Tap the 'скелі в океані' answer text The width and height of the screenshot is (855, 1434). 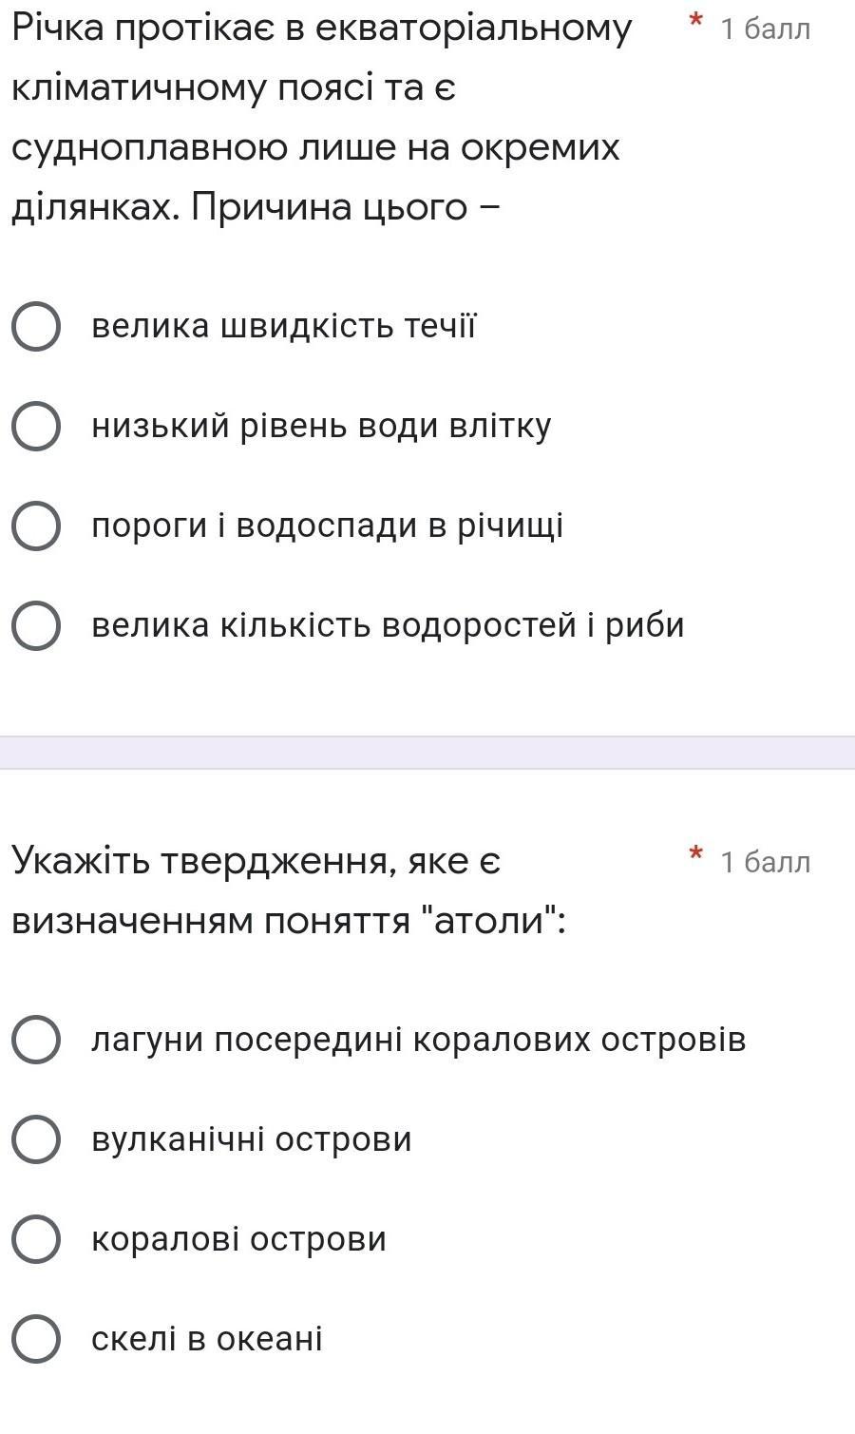tap(207, 1339)
